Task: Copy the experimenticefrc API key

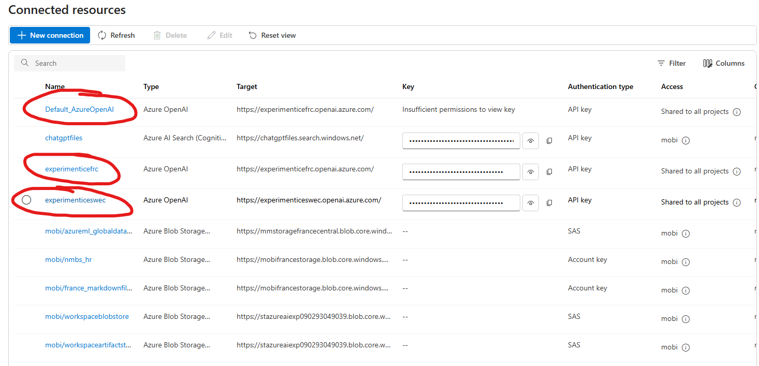Action: tap(549, 172)
